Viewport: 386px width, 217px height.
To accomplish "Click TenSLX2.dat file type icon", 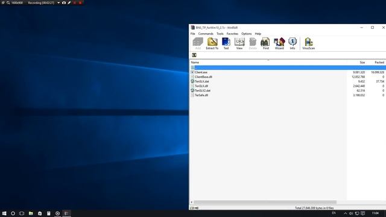I will coord(192,90).
